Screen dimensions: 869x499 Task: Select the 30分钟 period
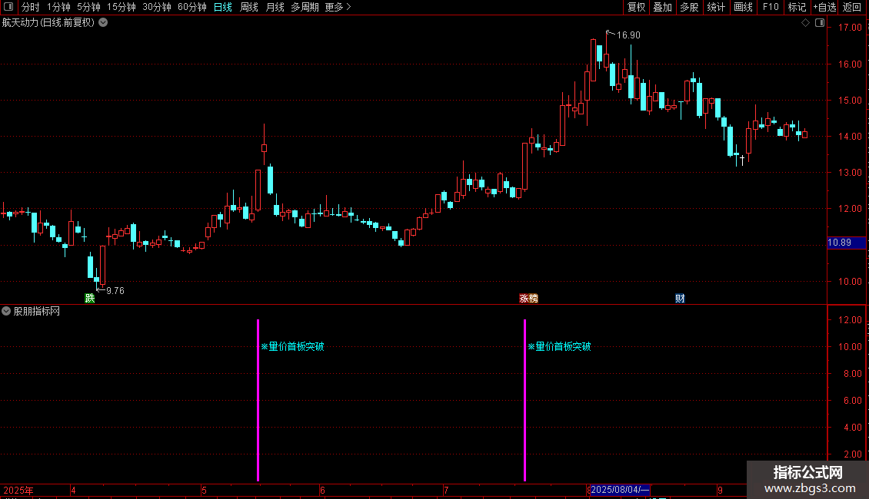click(156, 7)
